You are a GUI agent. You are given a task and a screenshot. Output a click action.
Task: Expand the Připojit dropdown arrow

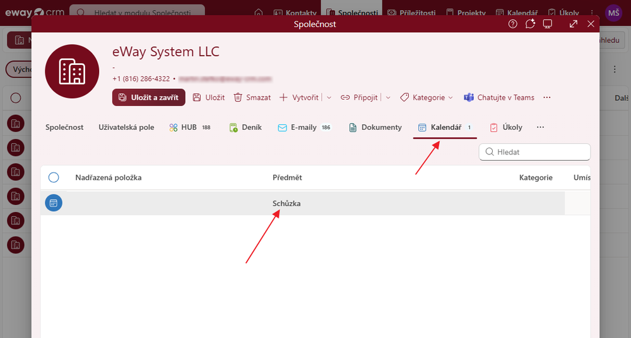(x=388, y=98)
